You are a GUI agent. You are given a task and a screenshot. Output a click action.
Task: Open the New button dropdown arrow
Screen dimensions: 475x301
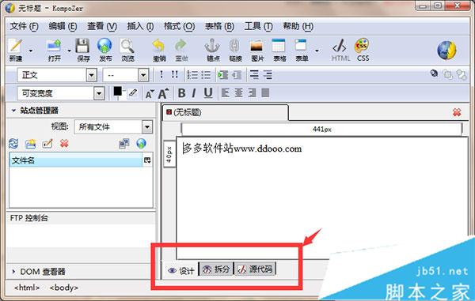[31, 51]
